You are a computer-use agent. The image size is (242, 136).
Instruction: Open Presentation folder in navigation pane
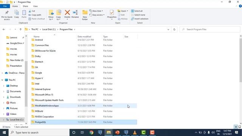(16, 66)
